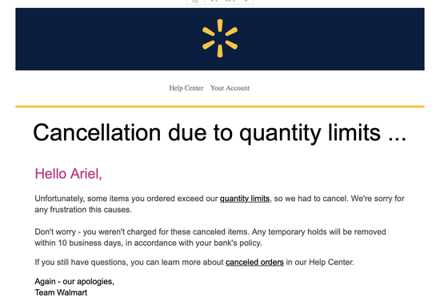
Task: Click the Team Walmart signature
Action: click(61, 292)
